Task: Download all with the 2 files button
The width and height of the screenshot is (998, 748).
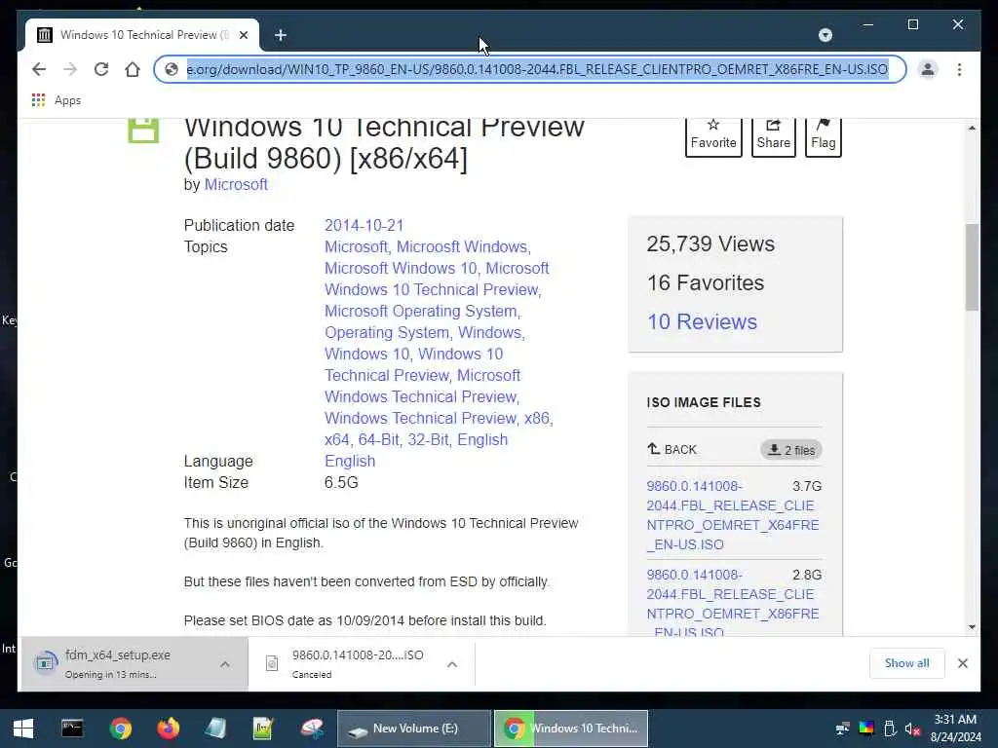Action: [791, 450]
